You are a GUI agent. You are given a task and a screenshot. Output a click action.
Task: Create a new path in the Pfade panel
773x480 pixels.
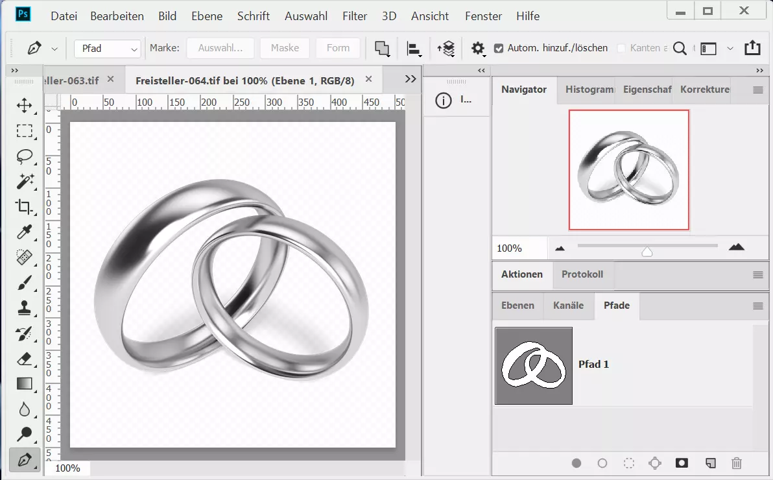(x=710, y=463)
